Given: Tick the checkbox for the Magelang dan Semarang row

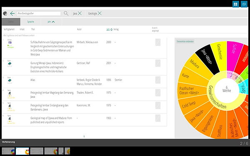Looking at the screenshot, I should (x=158, y=93).
